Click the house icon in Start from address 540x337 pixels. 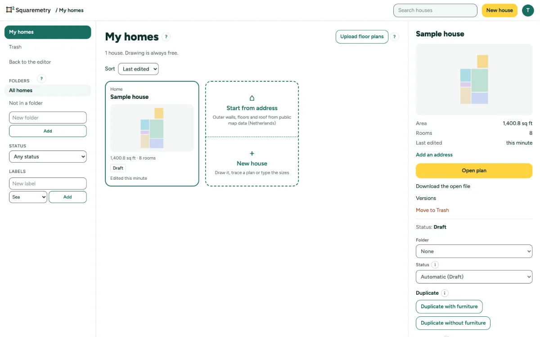click(252, 98)
